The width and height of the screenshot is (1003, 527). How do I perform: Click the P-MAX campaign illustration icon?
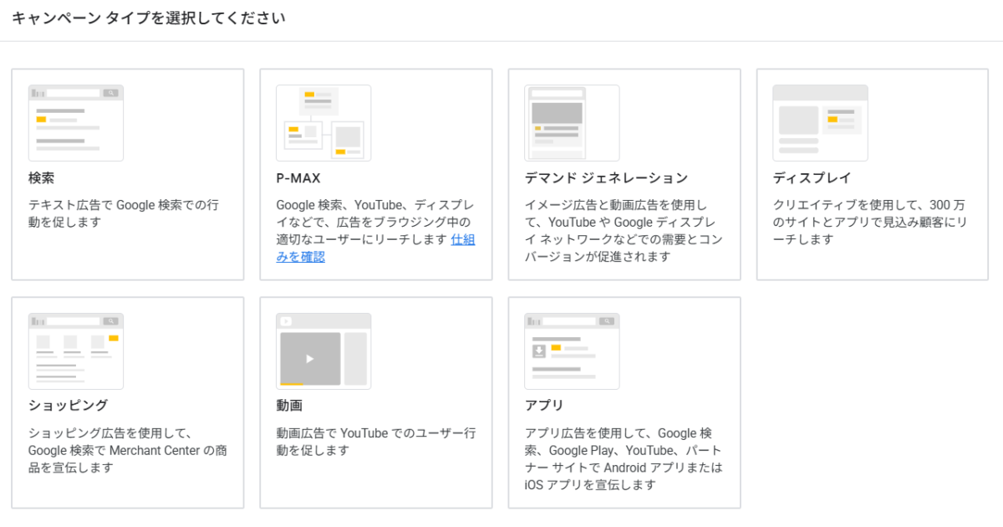point(323,123)
